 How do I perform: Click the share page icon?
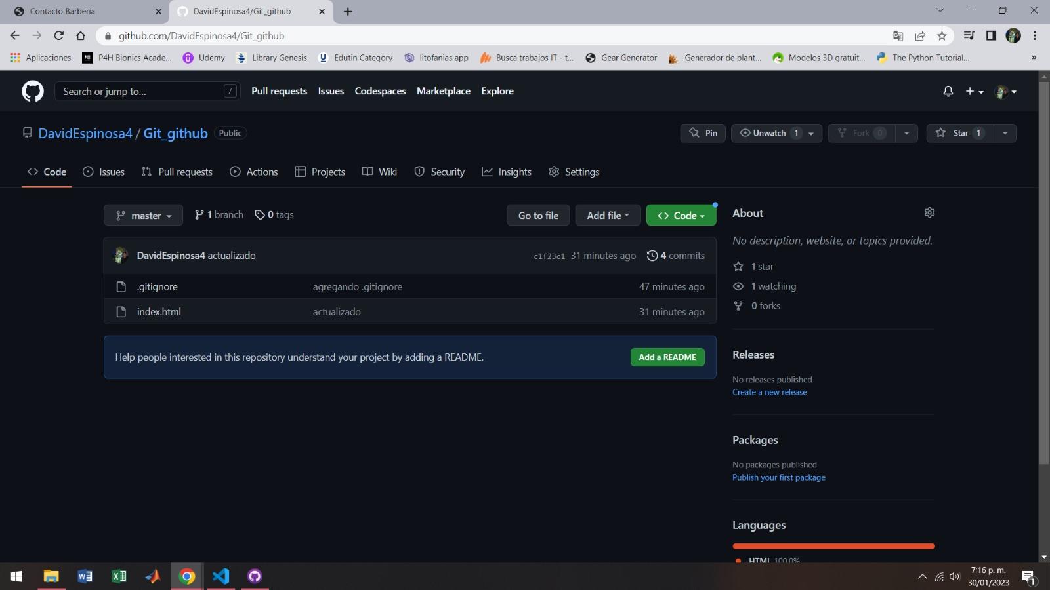pos(920,35)
